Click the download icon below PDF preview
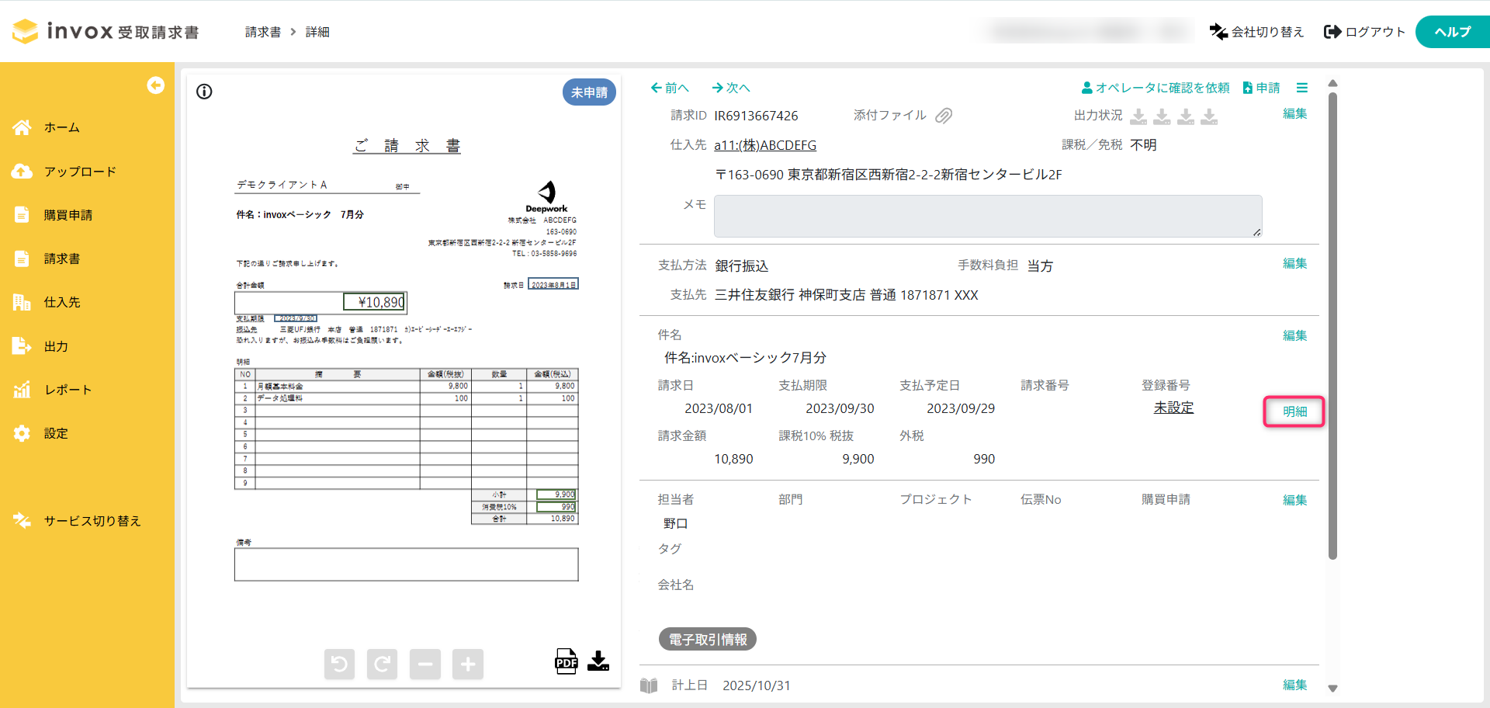Viewport: 1490px width, 708px height. pos(598,661)
